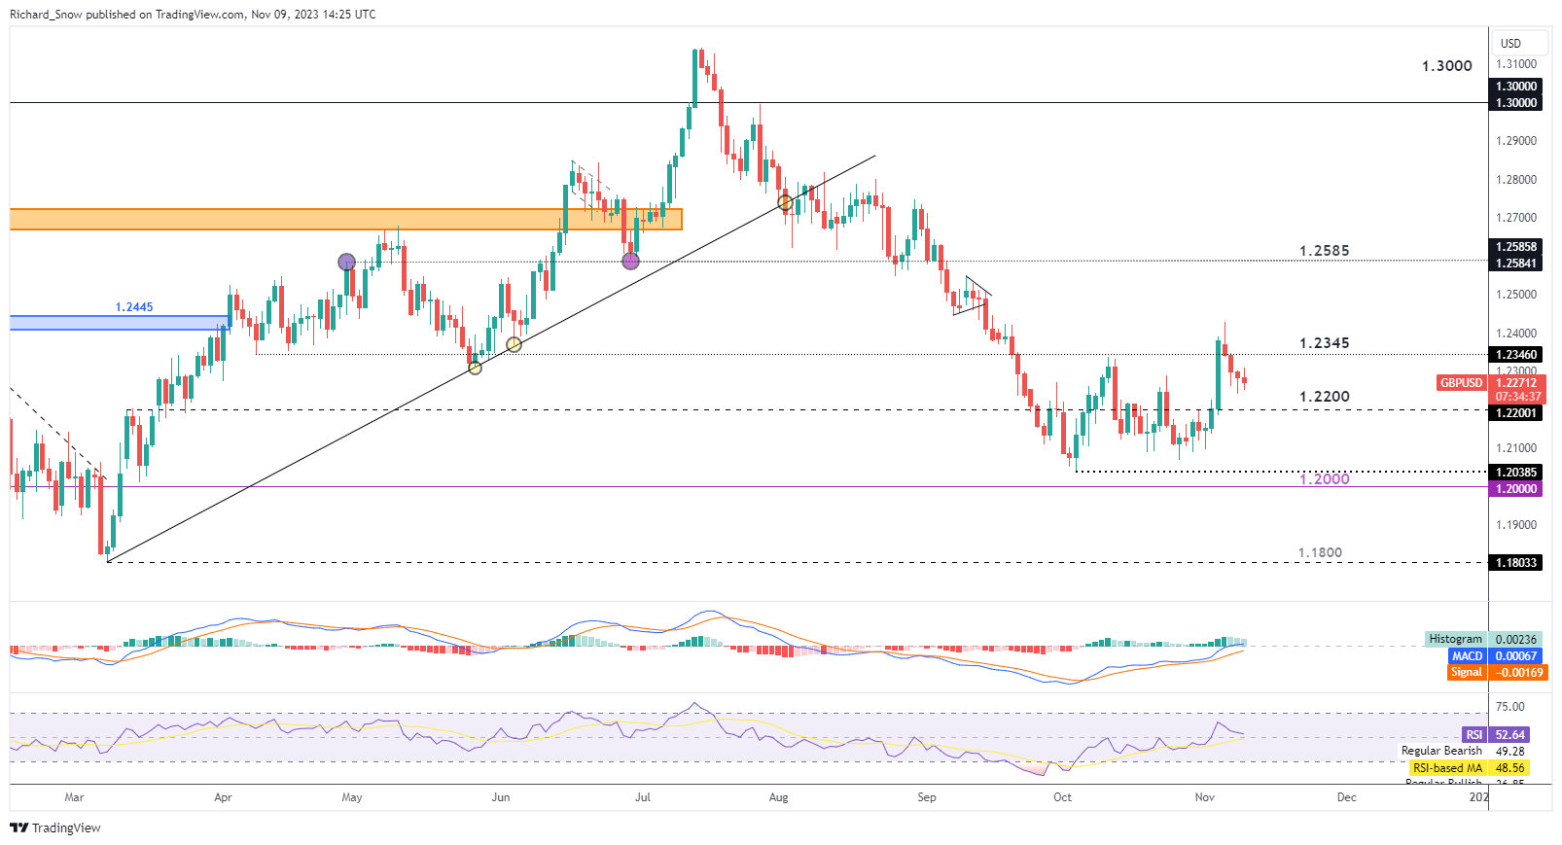Click the MACD indicator value label
This screenshot has height=845, width=1562.
1467,655
